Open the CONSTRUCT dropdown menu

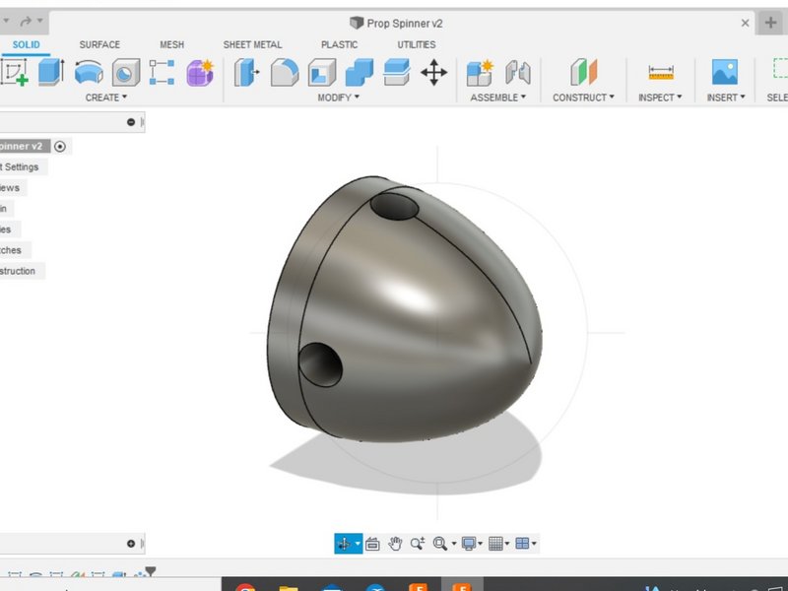tap(583, 98)
